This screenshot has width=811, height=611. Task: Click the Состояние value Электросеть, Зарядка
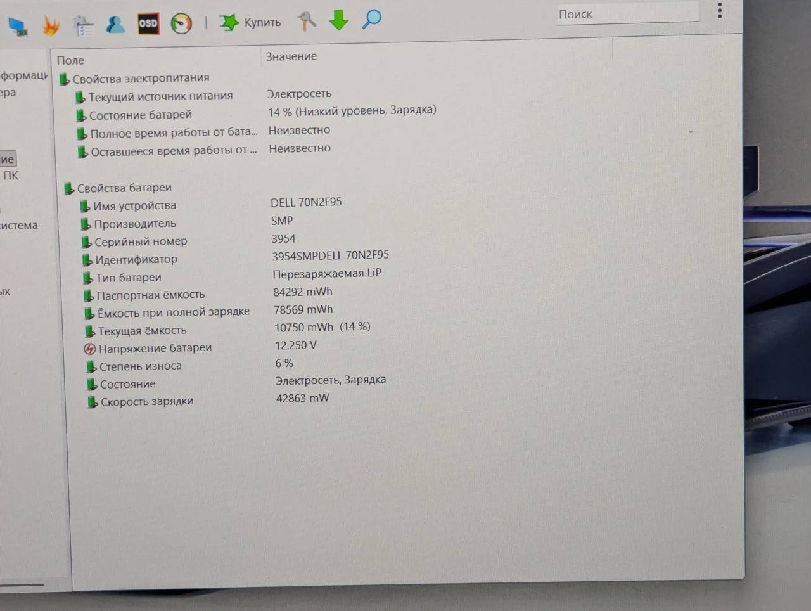click(x=331, y=380)
